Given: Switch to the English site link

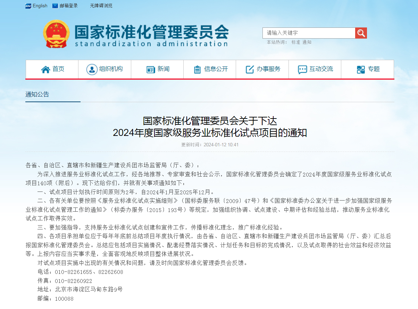Looking at the screenshot, I should 40,6.
